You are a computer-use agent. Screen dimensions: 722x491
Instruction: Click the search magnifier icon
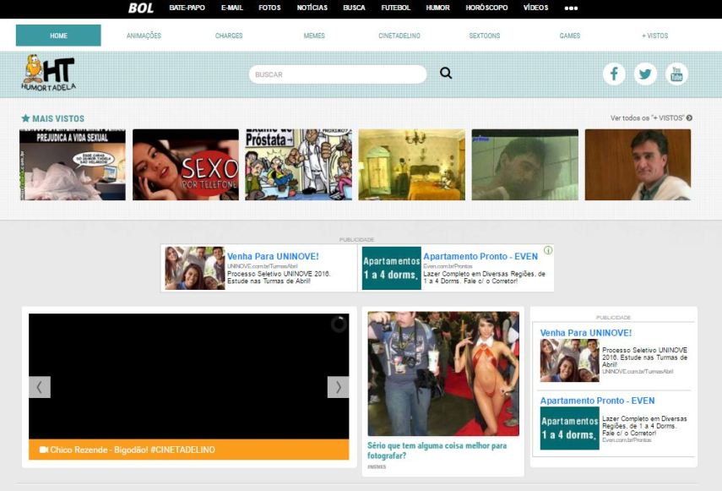(x=446, y=74)
